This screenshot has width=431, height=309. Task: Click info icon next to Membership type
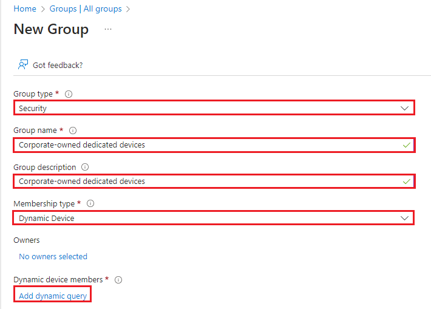click(90, 204)
